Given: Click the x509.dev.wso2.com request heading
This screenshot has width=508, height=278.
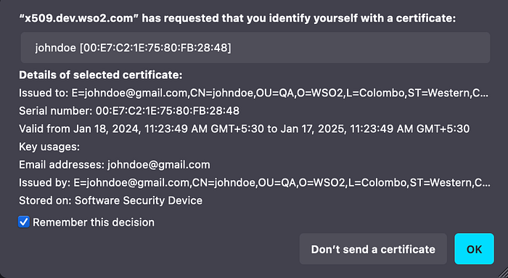Looking at the screenshot, I should [237, 18].
